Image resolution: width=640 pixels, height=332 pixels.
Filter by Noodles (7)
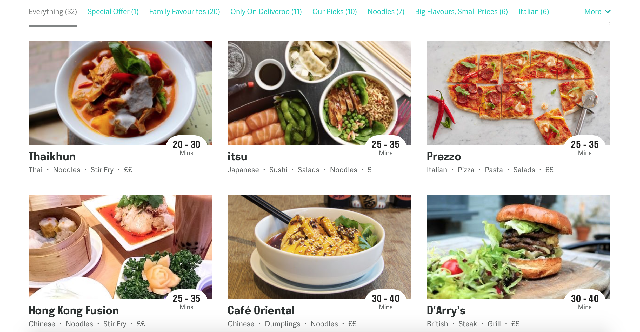tap(386, 12)
